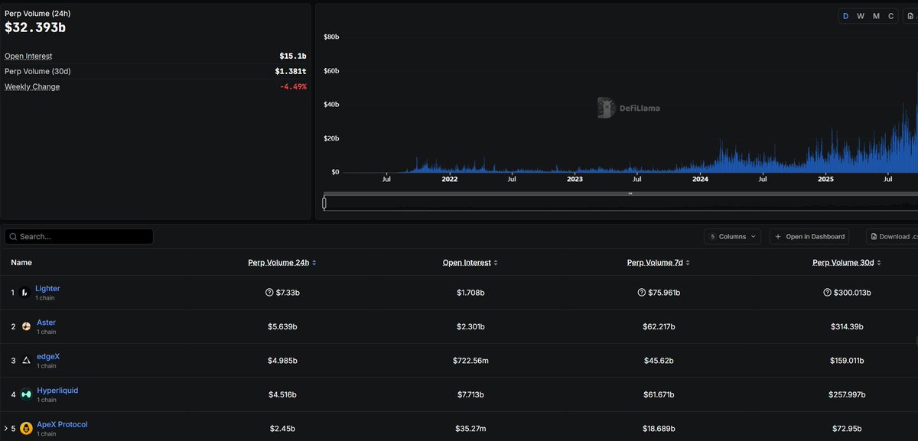Expand the ApeX Protocol row chevron
The height and width of the screenshot is (441, 918).
[6, 428]
